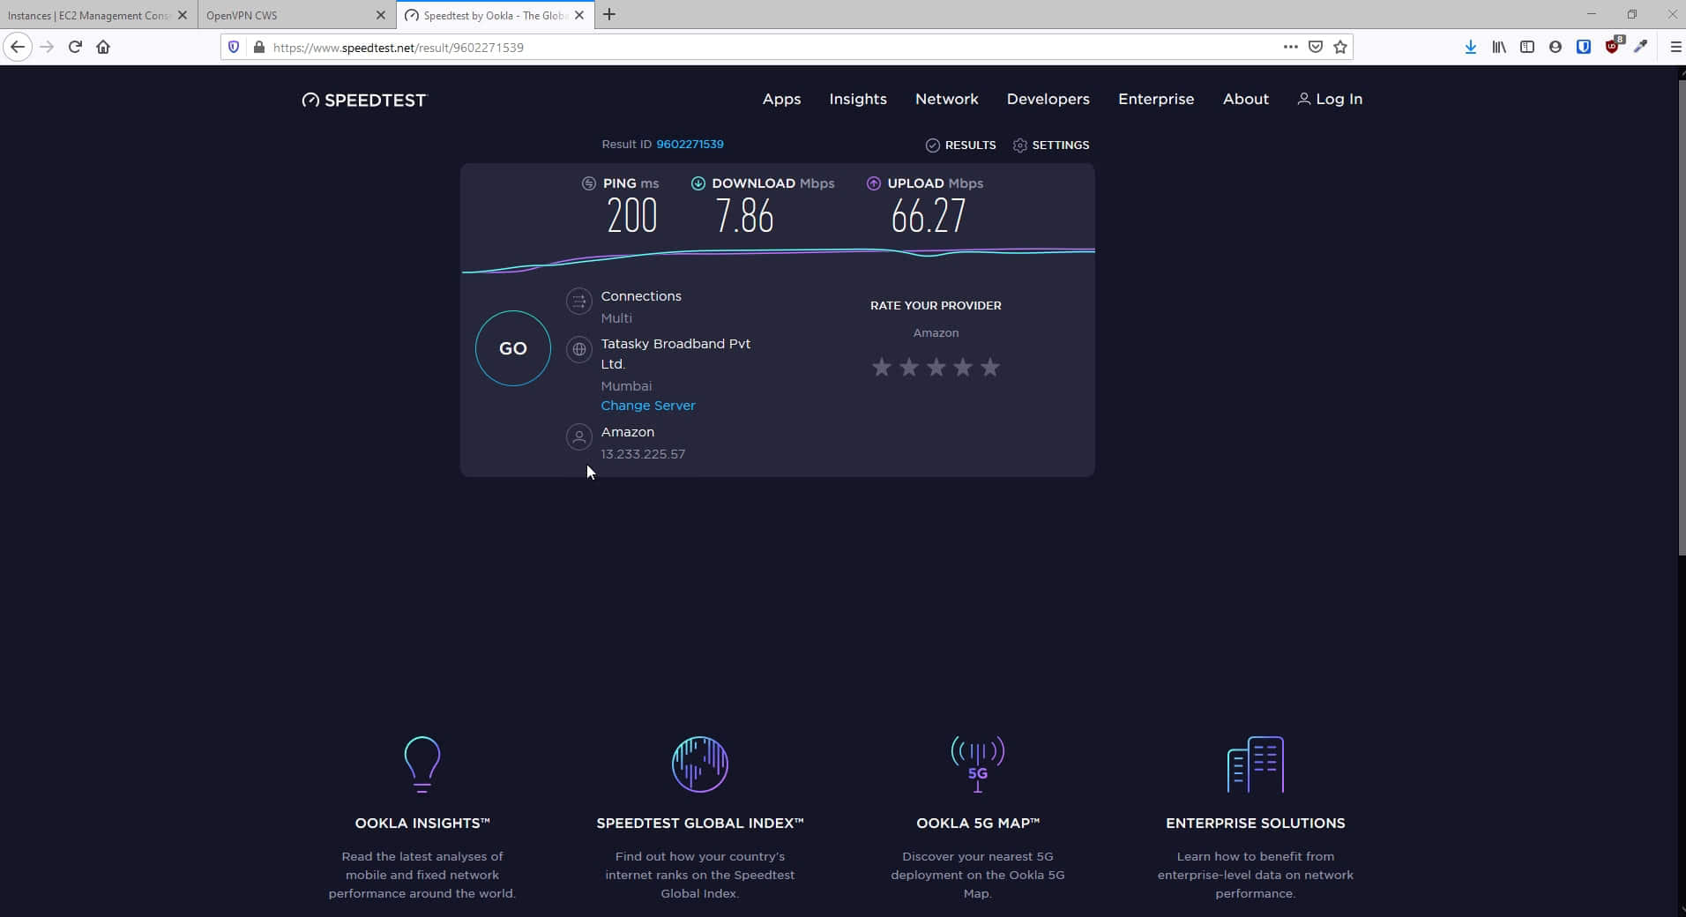This screenshot has height=917, width=1686.
Task: Click the Firefox account icon
Action: [1555, 47]
